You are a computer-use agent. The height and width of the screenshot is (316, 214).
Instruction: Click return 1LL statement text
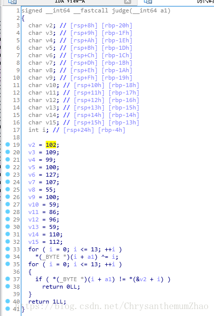click(x=47, y=302)
